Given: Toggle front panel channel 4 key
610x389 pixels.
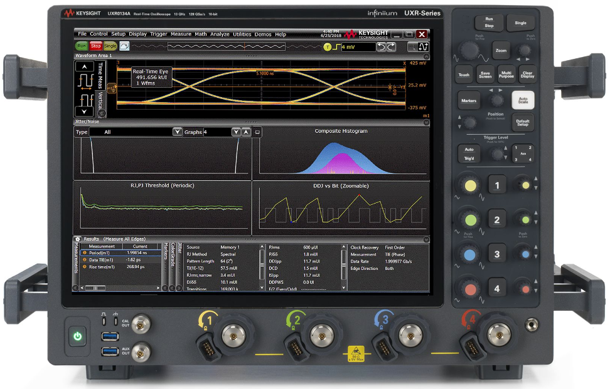Looking at the screenshot, I should point(497,288).
